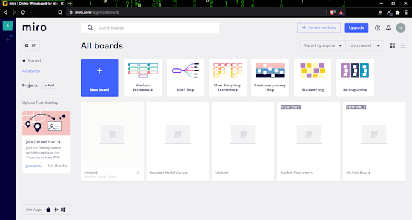Switch to list view
Screen dimensions: 412x220
[403, 45]
